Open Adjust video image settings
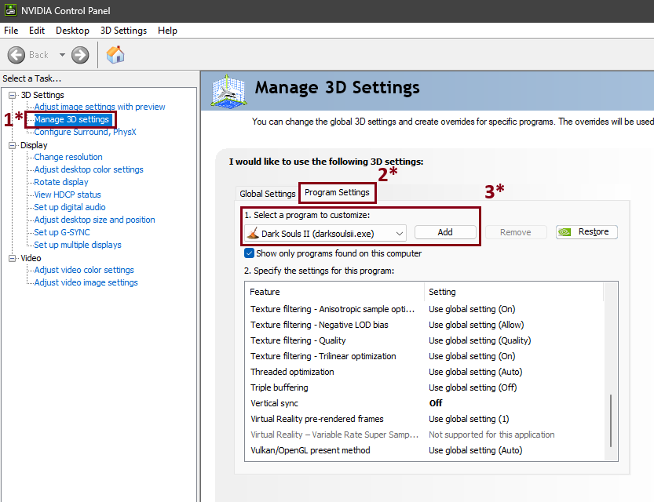Screen dimensions: 654x502 tap(86, 282)
